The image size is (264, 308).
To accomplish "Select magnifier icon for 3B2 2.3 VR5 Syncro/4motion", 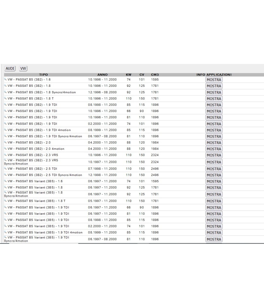I will [x=5, y=160].
